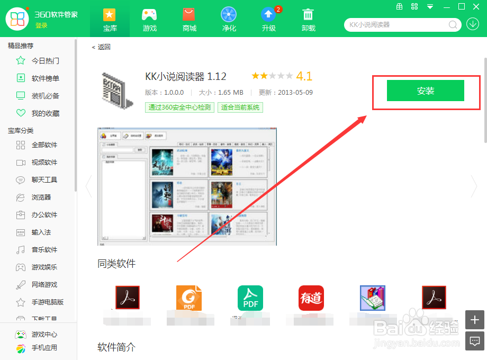Click the 聊天工具 chat bubble icon
Image resolution: width=487 pixels, height=360 pixels.
[x=21, y=180]
